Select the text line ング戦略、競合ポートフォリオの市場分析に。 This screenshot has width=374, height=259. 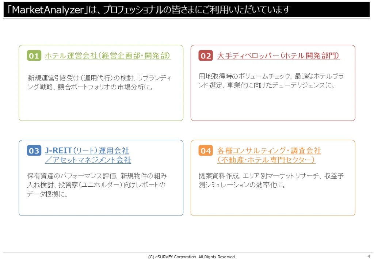pos(90,87)
